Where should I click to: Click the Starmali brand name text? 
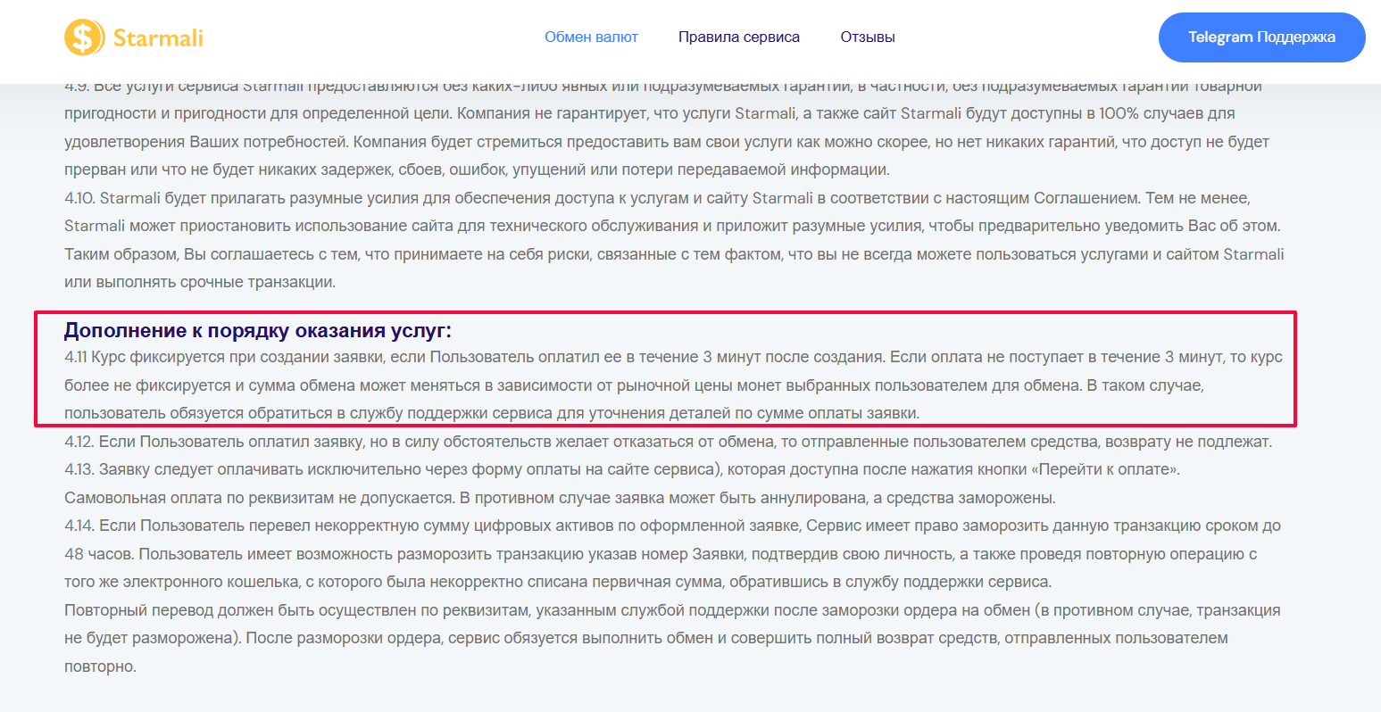pyautogui.click(x=158, y=37)
